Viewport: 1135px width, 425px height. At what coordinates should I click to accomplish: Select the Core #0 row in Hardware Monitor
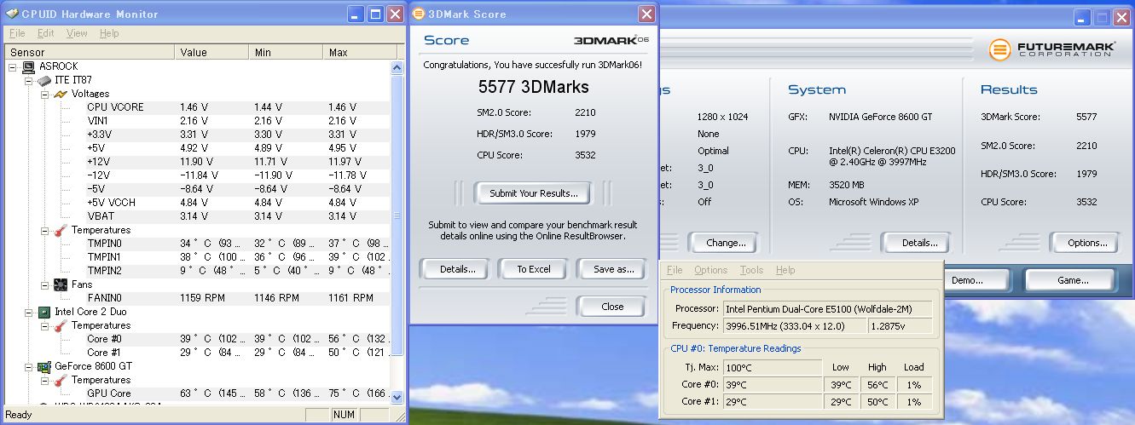point(198,339)
